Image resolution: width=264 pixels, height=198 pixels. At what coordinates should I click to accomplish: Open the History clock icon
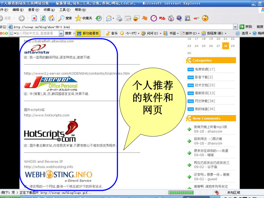(99, 18)
